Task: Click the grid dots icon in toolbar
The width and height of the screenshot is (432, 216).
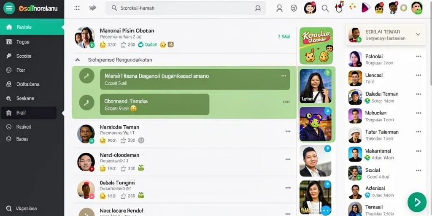Action: tap(77, 8)
